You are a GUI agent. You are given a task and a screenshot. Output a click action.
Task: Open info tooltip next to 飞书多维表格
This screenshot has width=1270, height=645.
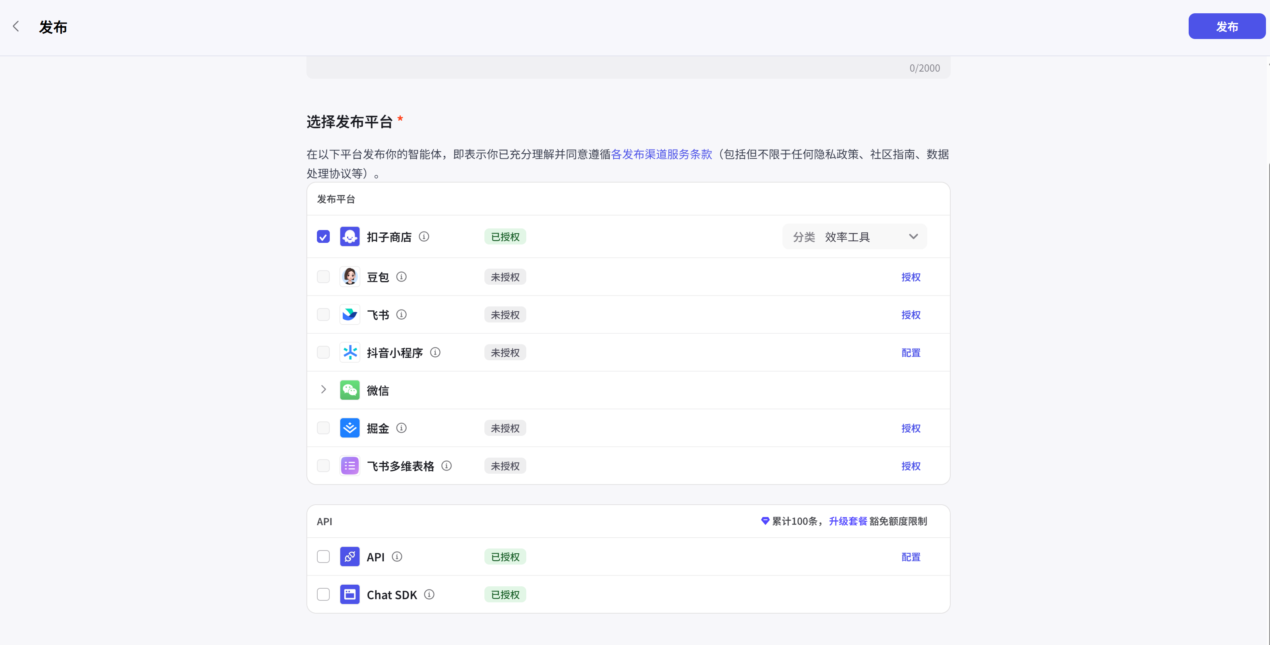[447, 466]
